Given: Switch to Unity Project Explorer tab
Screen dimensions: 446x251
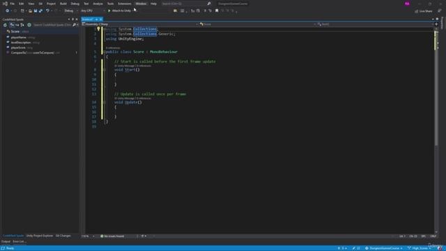Looking at the screenshot, I should click(x=40, y=236).
